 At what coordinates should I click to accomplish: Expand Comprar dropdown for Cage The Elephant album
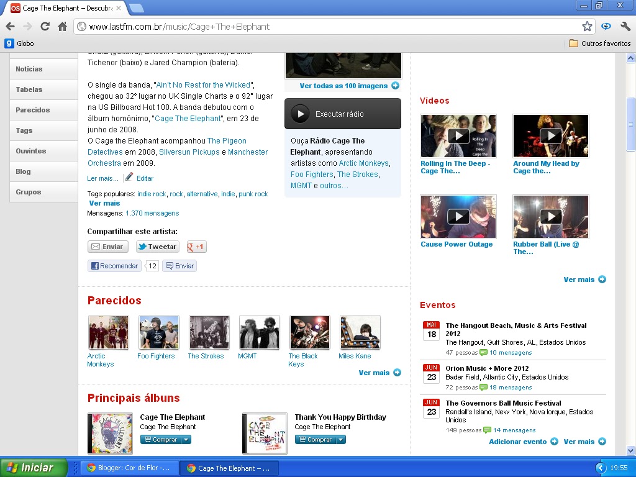pos(186,439)
